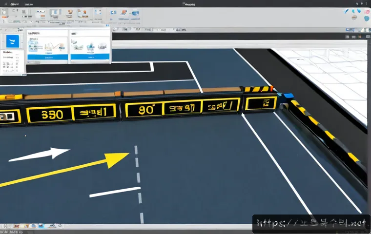
Task: Select the blue feather pen icon in the top-right toolbar
Action: click(347, 11)
